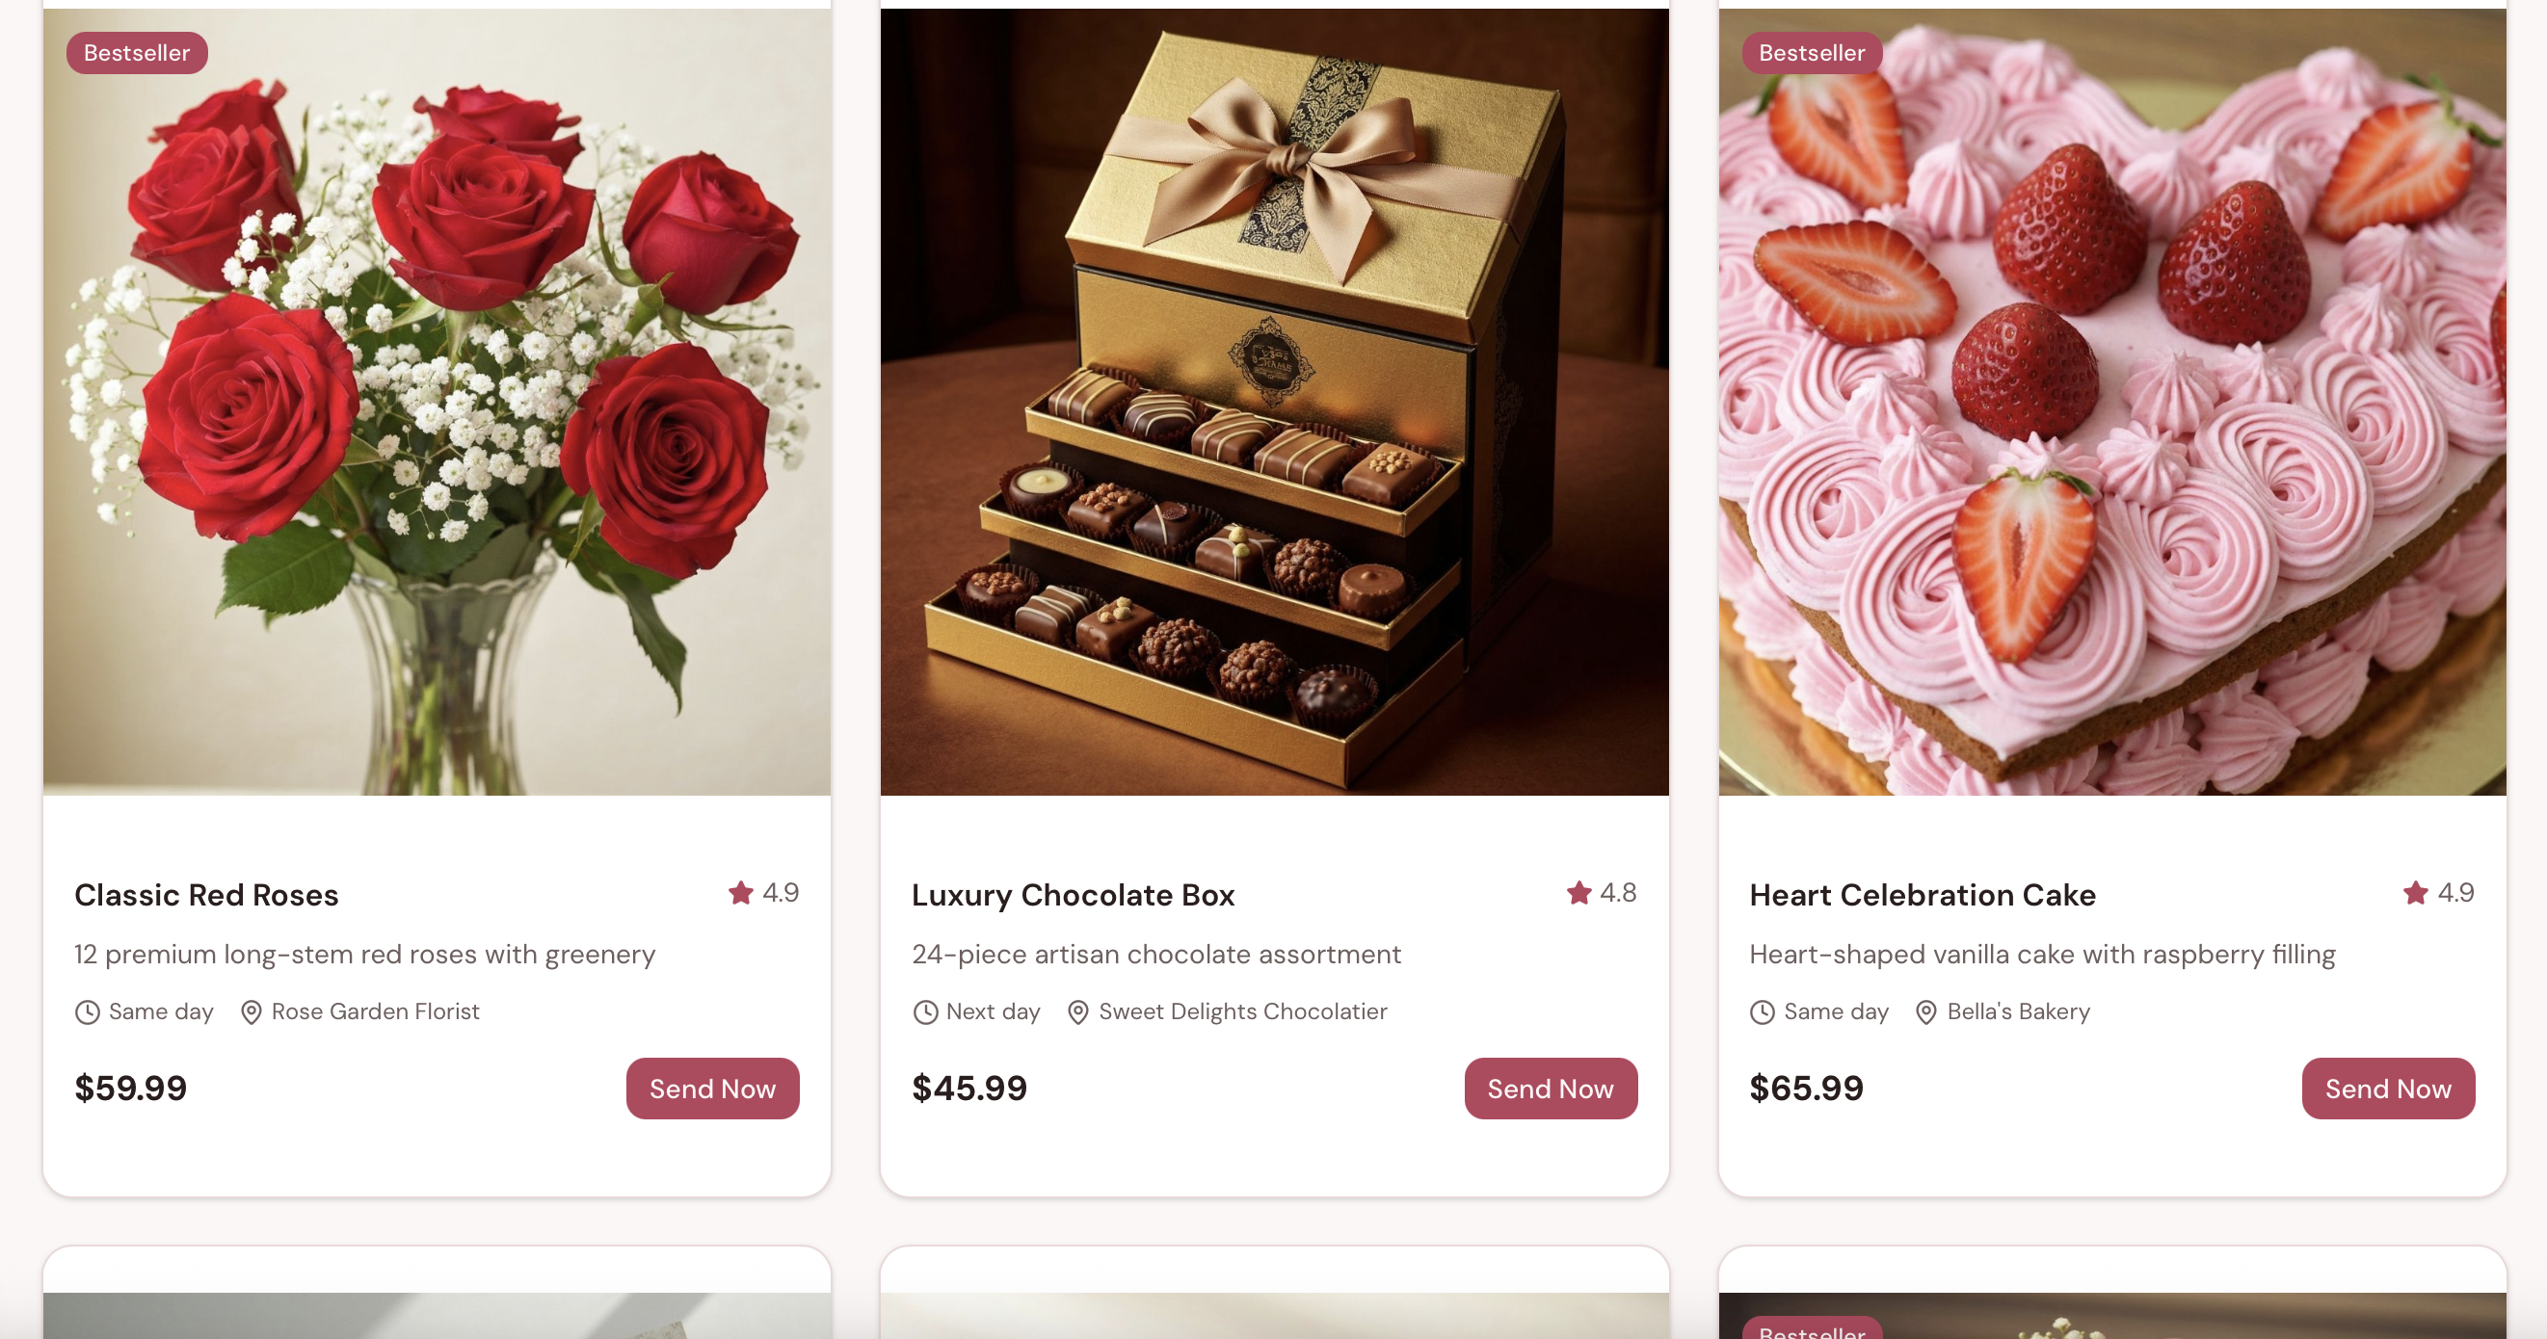Open the Heart Celebration Cake title
The height and width of the screenshot is (1339, 2547).
[1923, 895]
